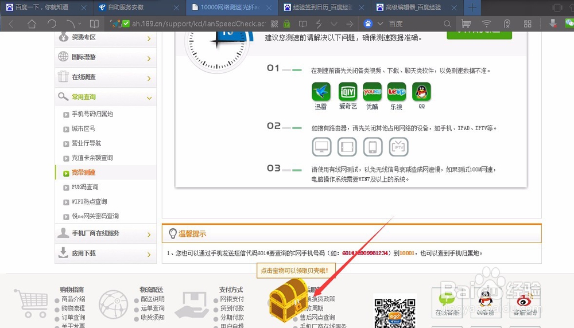Viewport: 574px width, 328px height.
Task: Close the 自助服务安徽 tab
Action: pyautogui.click(x=176, y=7)
